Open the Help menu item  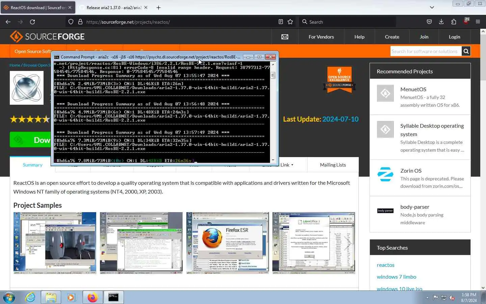point(359,37)
